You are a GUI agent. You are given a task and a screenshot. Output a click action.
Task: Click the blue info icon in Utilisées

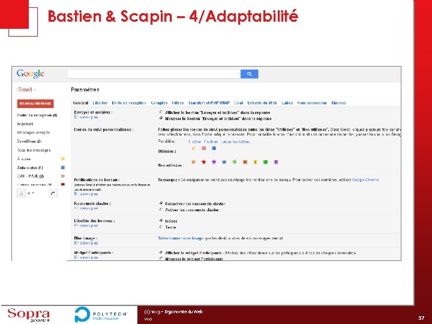(214, 148)
